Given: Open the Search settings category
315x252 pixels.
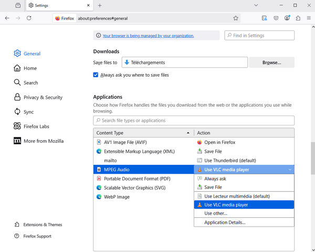Looking at the screenshot, I should tap(26, 82).
